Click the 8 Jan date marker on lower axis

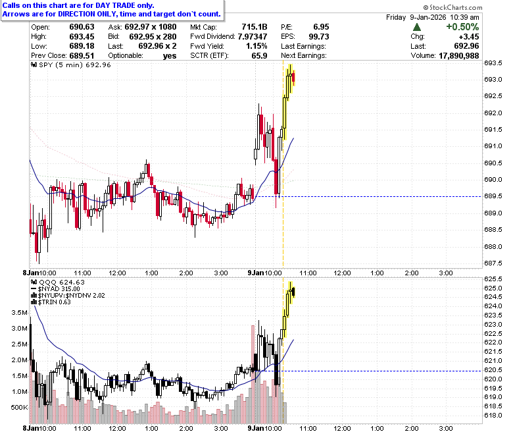(30, 429)
